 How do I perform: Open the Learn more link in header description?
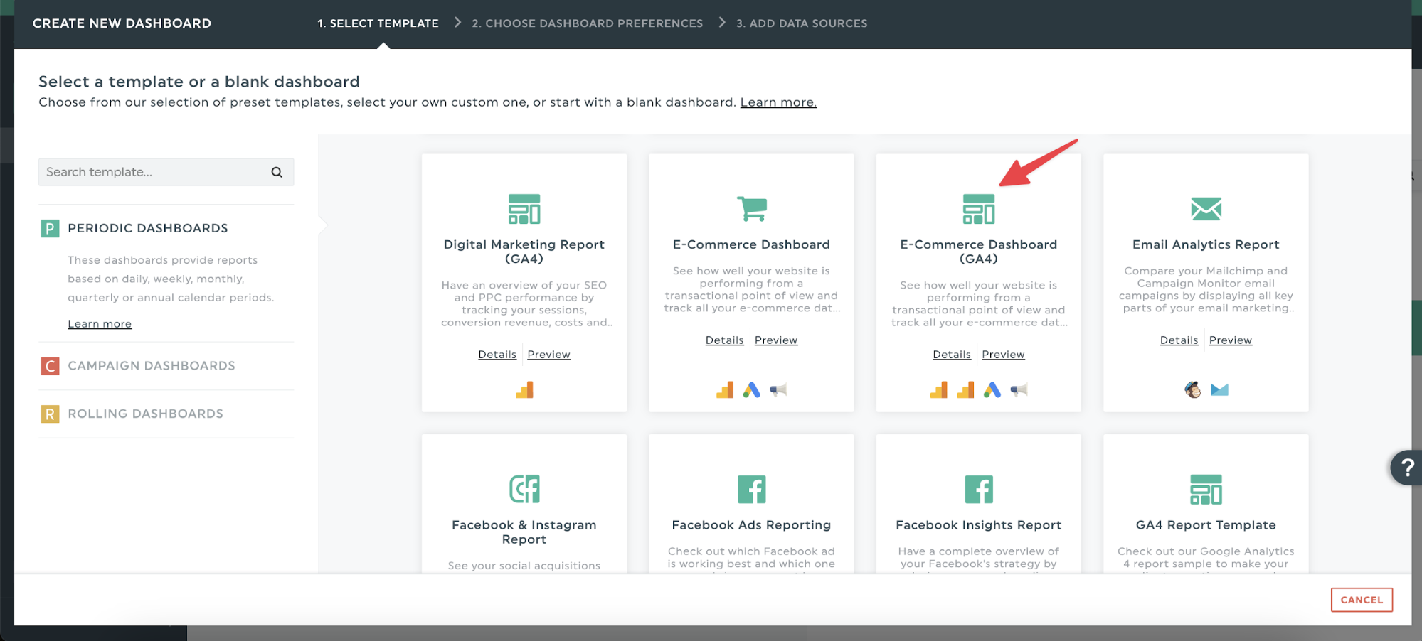[778, 102]
